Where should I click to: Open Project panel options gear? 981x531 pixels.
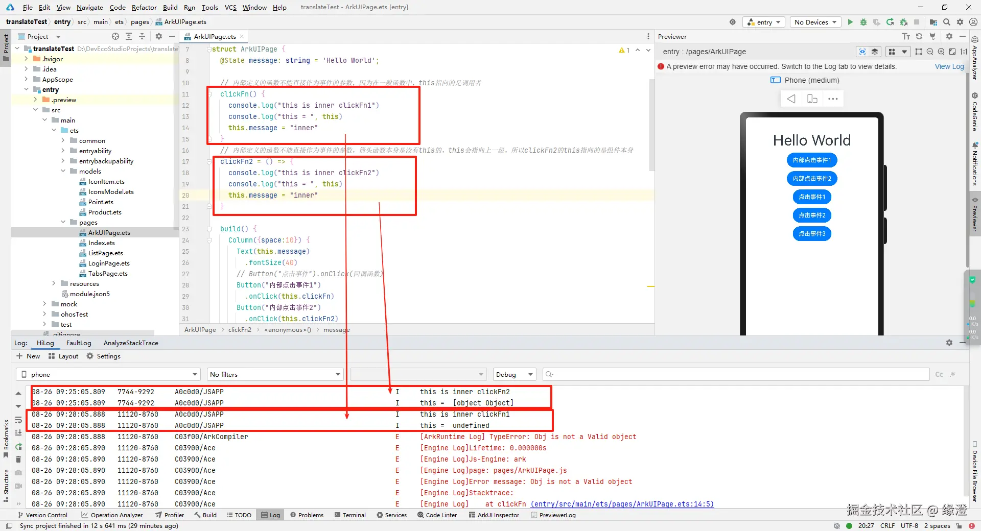(159, 36)
